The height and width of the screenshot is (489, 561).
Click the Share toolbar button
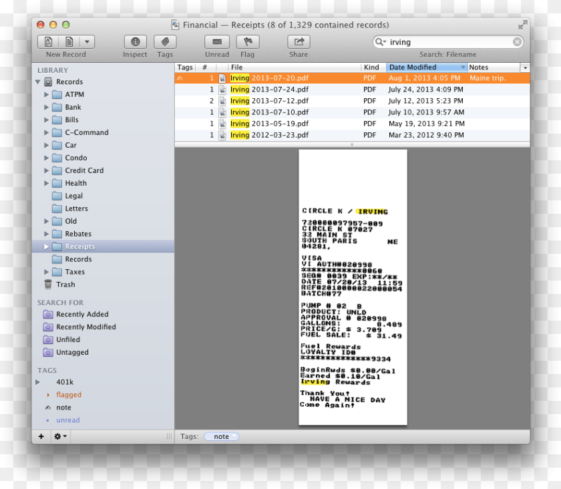[299, 42]
